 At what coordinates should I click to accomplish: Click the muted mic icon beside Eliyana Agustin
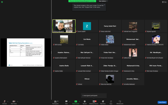[146, 31]
